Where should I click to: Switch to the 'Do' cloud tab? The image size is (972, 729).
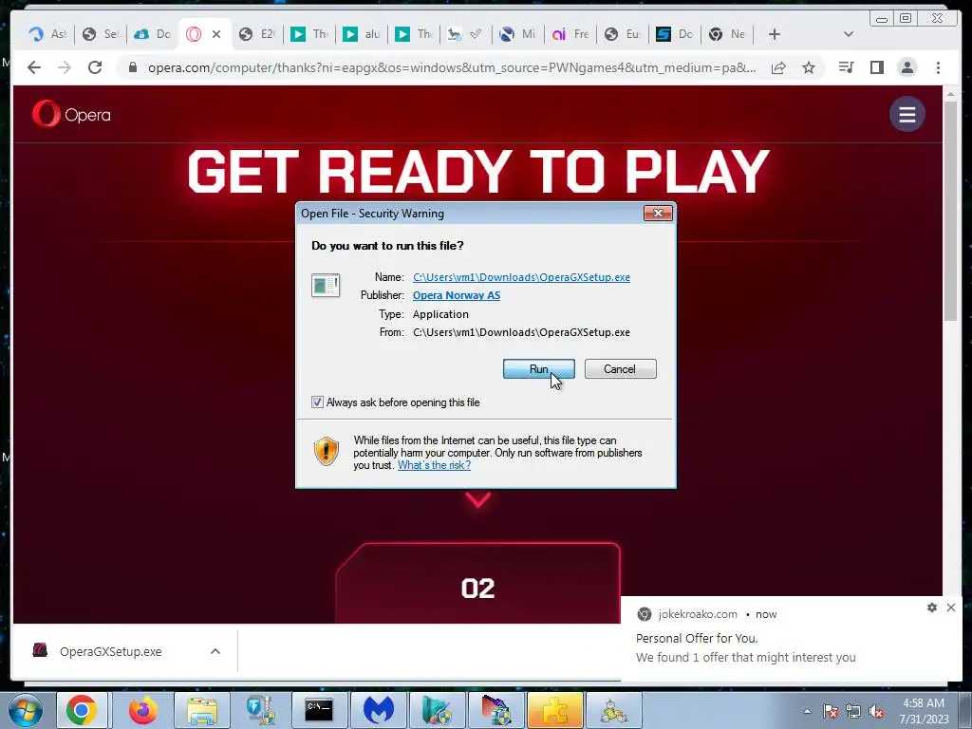[x=153, y=34]
